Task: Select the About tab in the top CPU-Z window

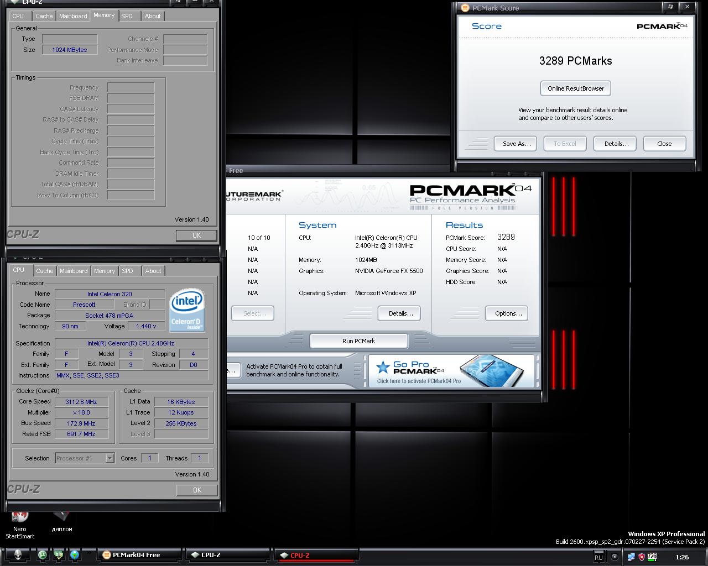Action: coord(153,16)
